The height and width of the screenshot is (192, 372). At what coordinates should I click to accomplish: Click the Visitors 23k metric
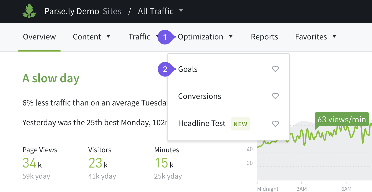coord(98,163)
